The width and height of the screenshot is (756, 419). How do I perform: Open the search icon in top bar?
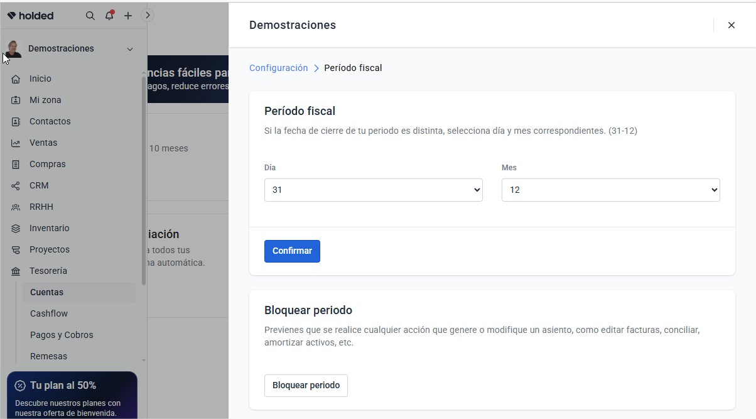click(x=90, y=16)
